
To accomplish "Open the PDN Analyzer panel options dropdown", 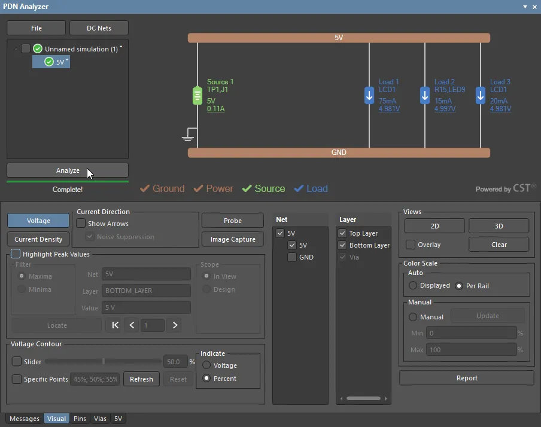I will (525, 7).
